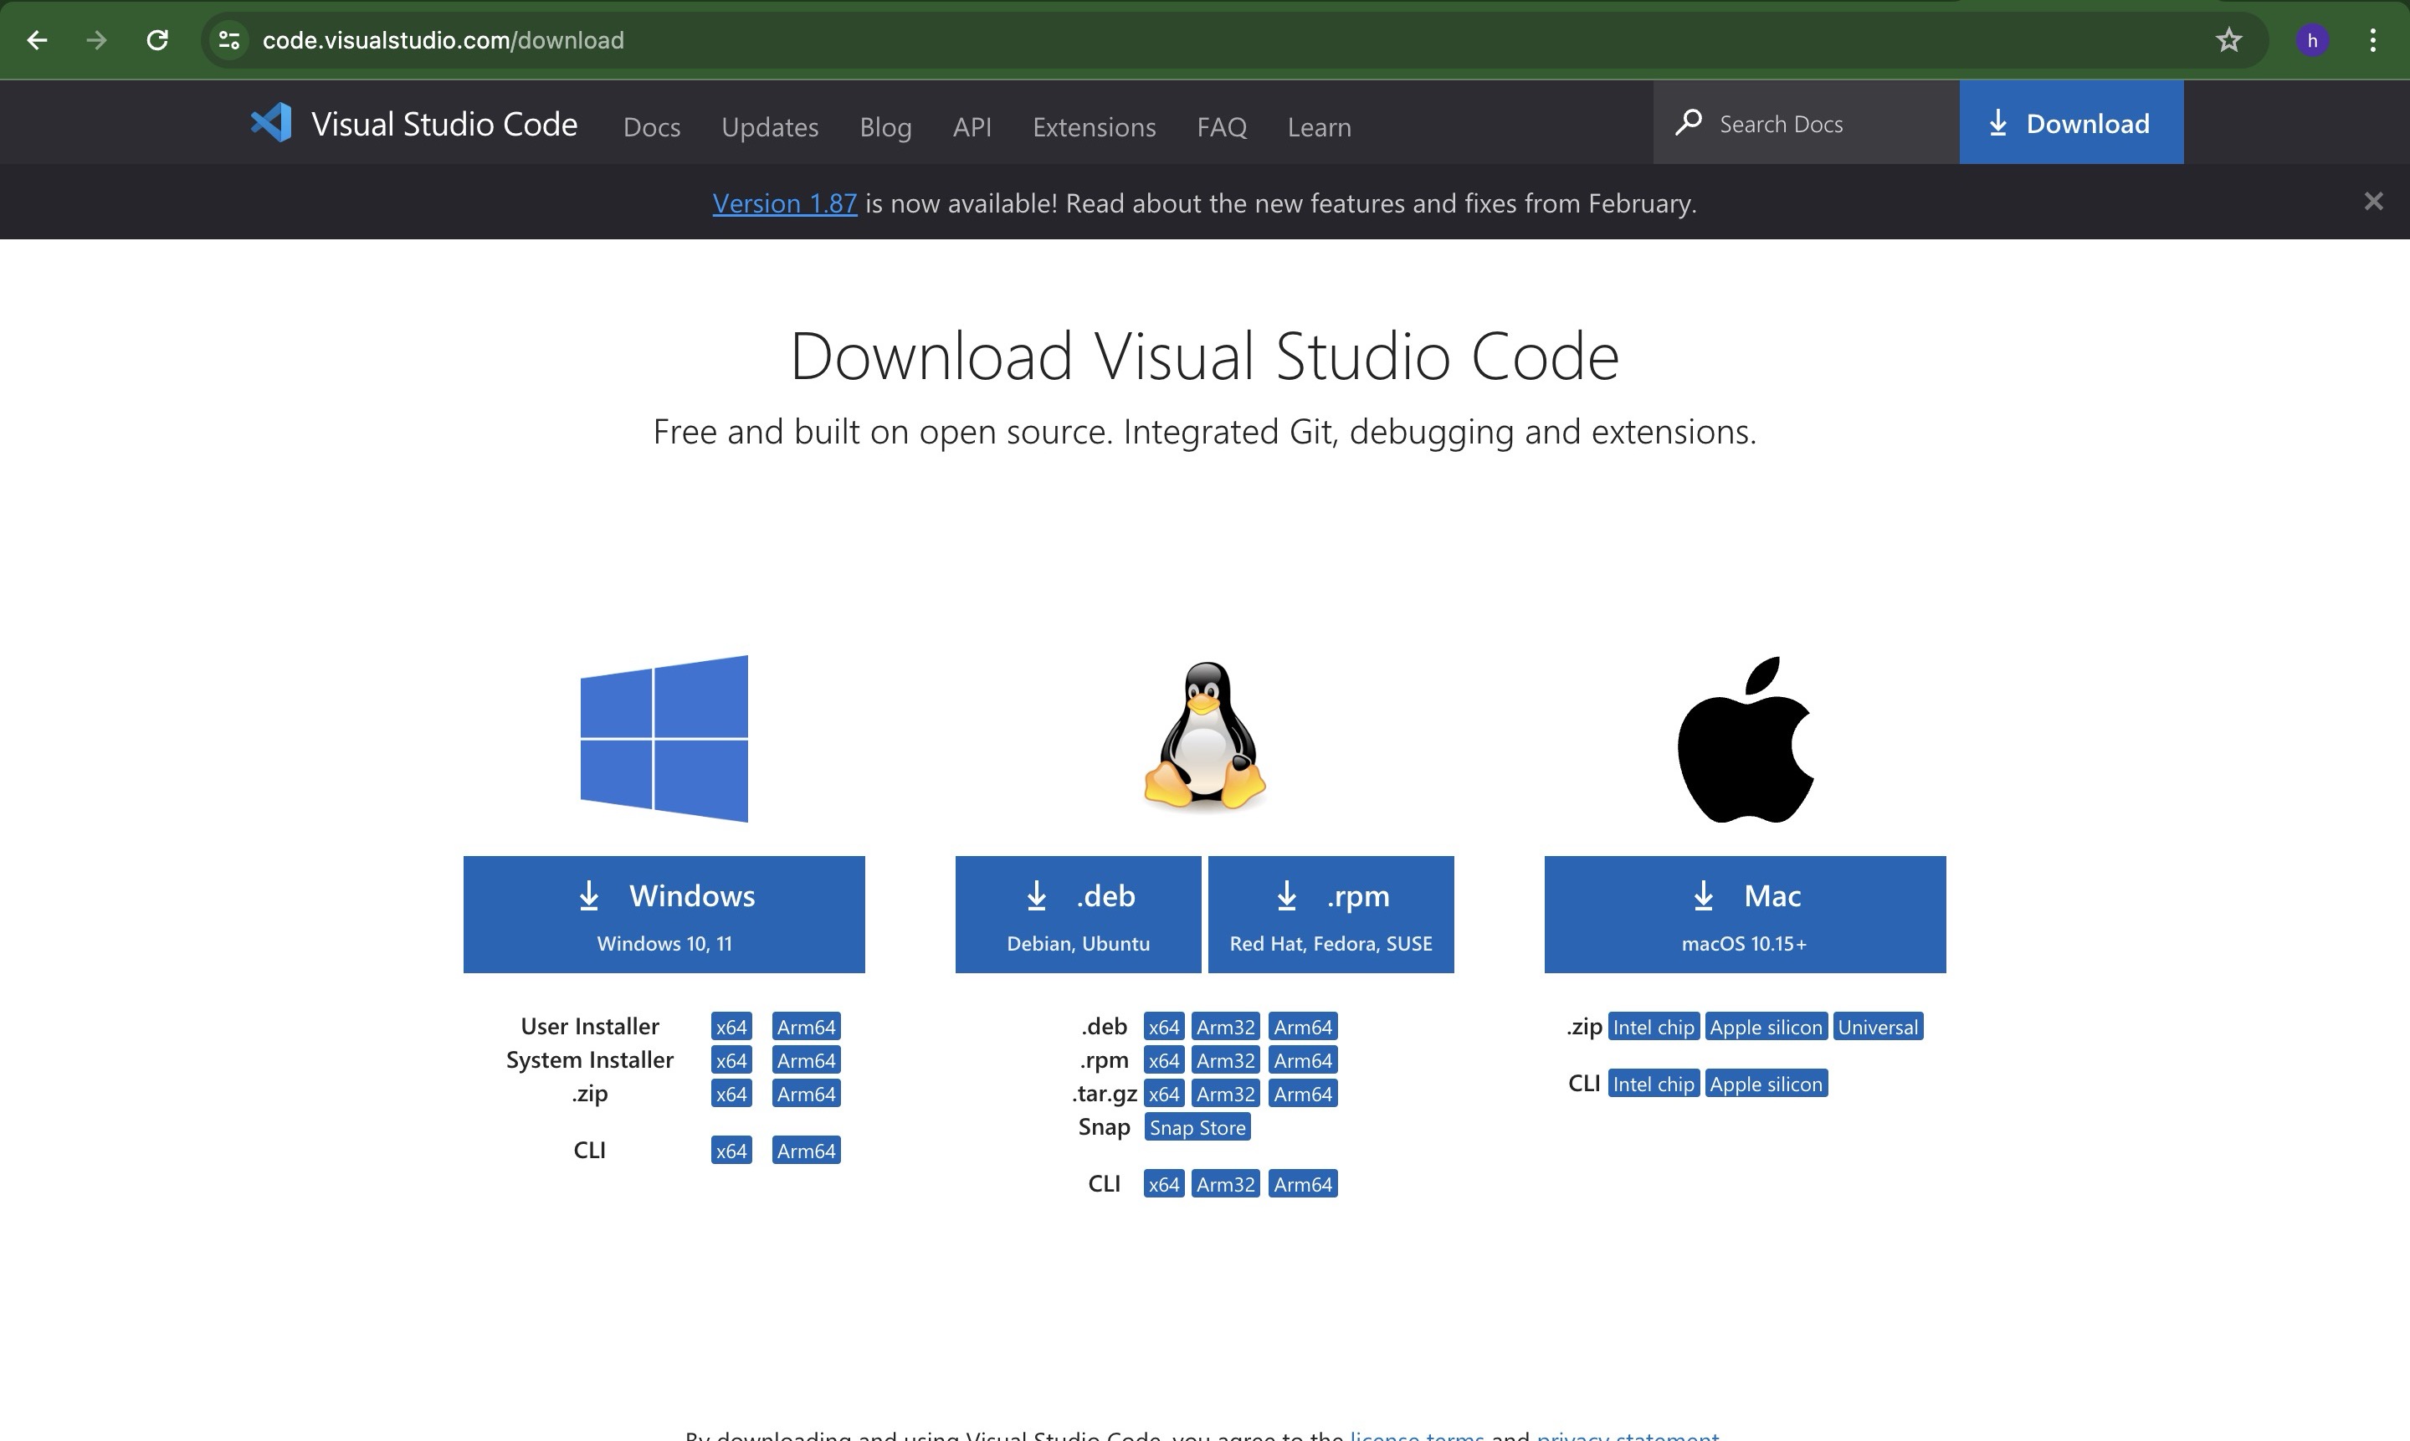
Task: Select Linux .rpm x64
Action: coord(1163,1060)
